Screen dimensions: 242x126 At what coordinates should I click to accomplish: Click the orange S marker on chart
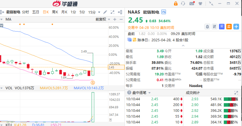click(93, 83)
